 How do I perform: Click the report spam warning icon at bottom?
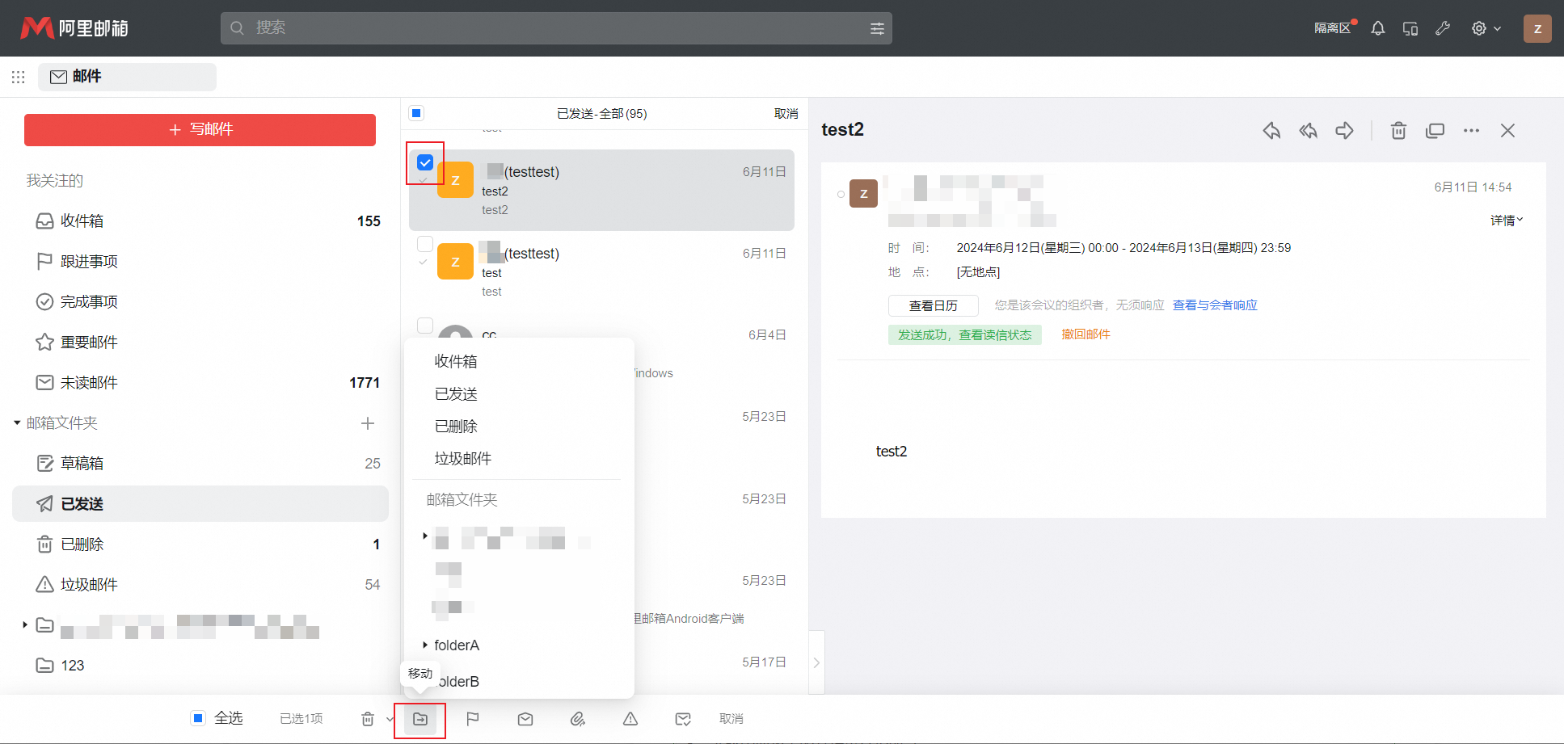(630, 718)
